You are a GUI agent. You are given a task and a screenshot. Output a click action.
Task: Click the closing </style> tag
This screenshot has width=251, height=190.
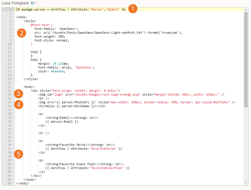tap(31, 79)
